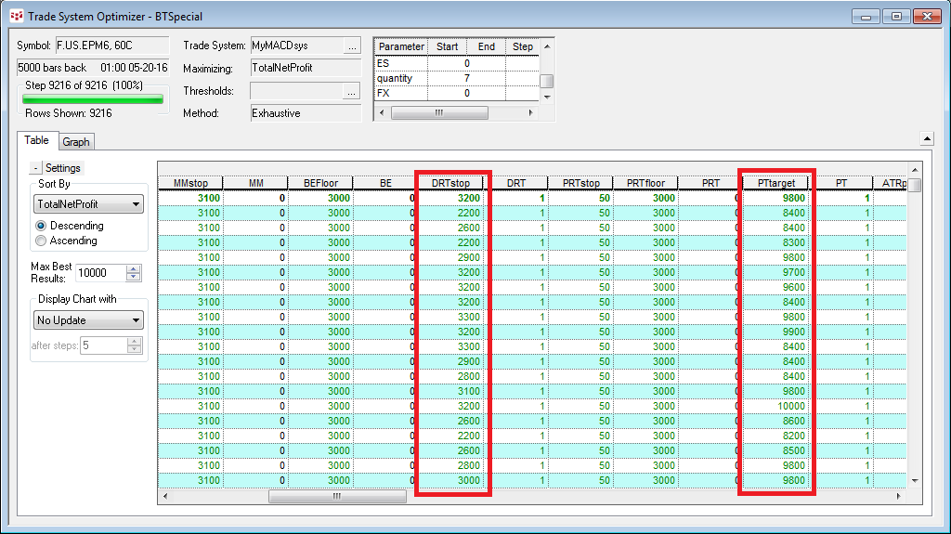951x534 pixels.
Task: Click the Max Best Results input field
Action: tap(100, 273)
